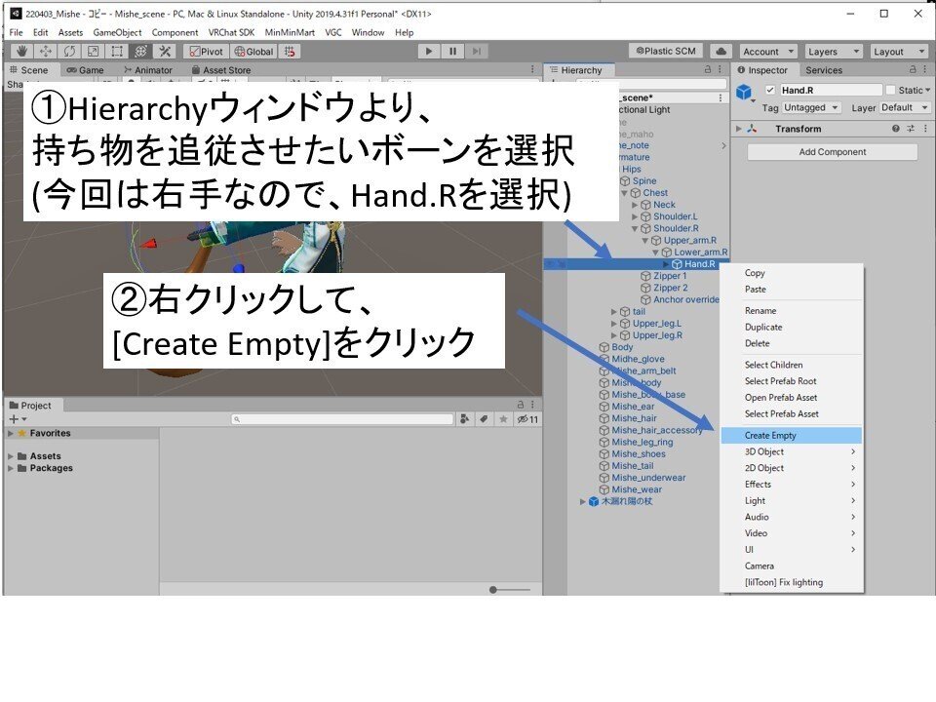Open the 3D Object submenu
Image resolution: width=936 pixels, height=702 pixels.
point(791,451)
